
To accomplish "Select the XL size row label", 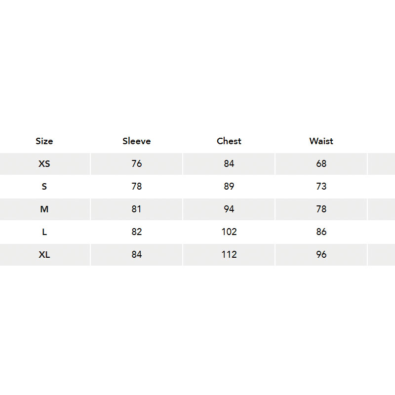I will (44, 254).
